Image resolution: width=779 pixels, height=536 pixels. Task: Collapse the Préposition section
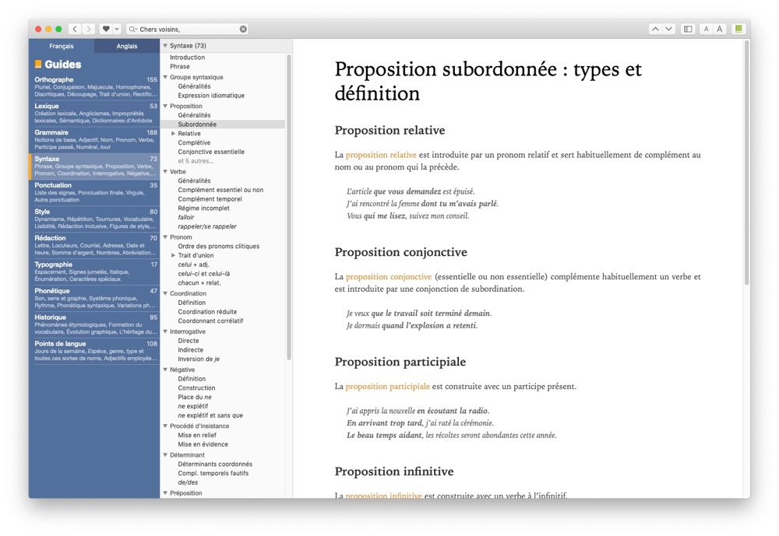165,492
